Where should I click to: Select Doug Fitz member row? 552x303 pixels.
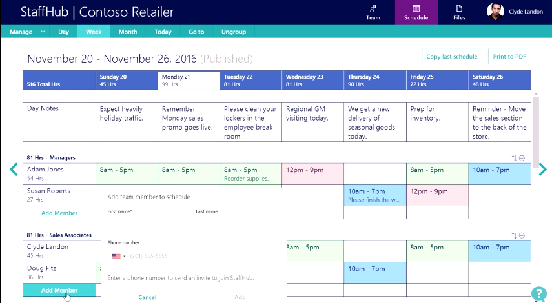59,273
